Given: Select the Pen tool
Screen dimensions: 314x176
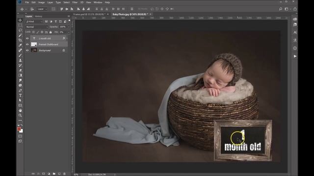Looking at the screenshot, I should (x=20, y=90).
